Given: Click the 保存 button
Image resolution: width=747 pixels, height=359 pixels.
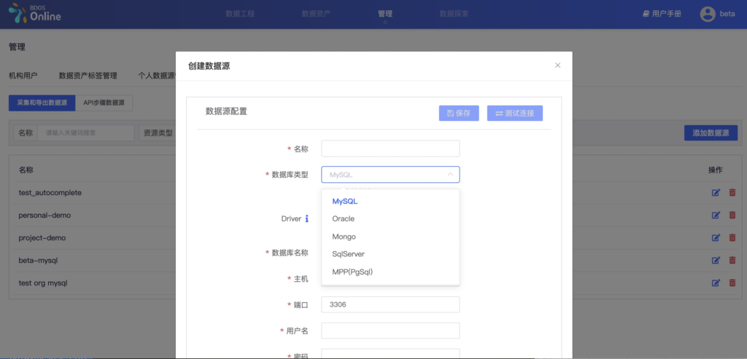Looking at the screenshot, I should (x=459, y=114).
